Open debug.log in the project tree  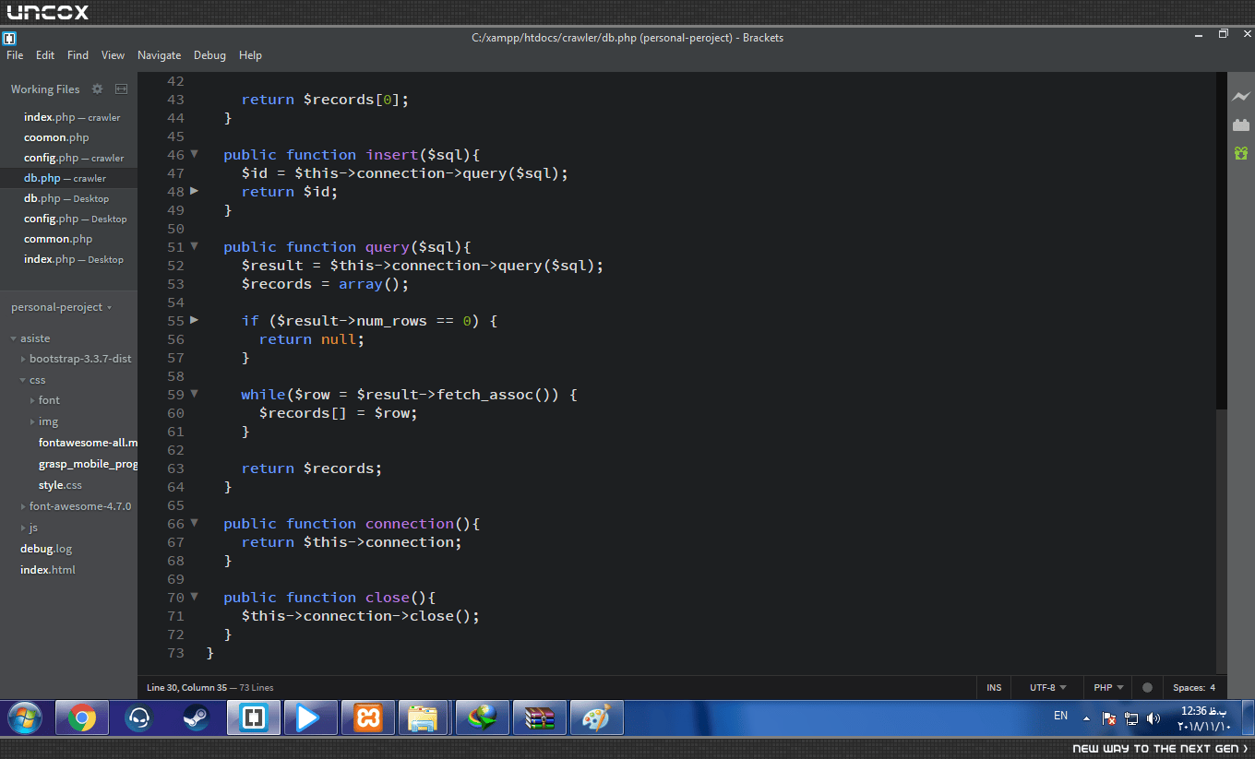[46, 549]
